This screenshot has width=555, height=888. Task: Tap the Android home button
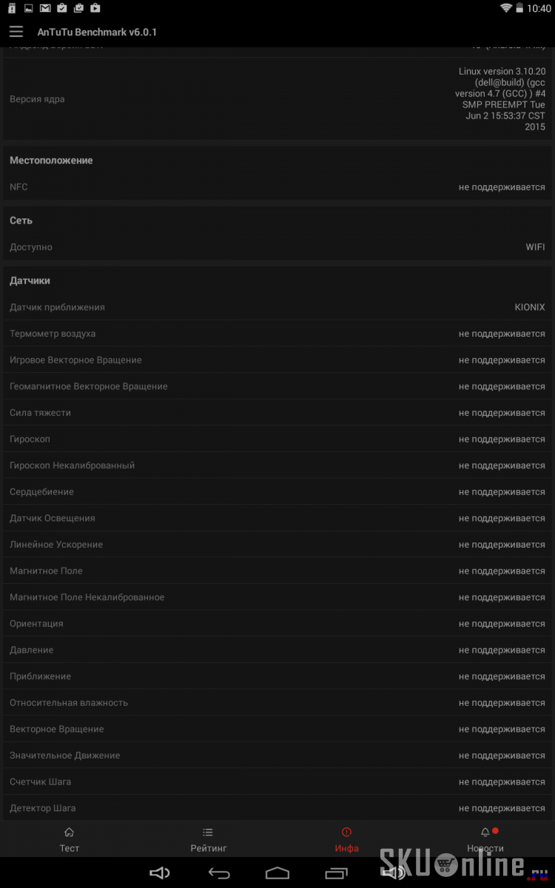coord(277,873)
